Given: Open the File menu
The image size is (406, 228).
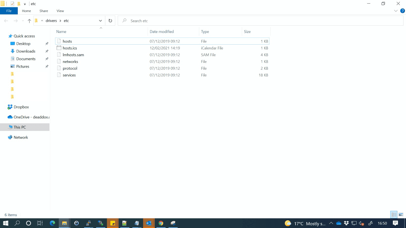Looking at the screenshot, I should click(9, 11).
